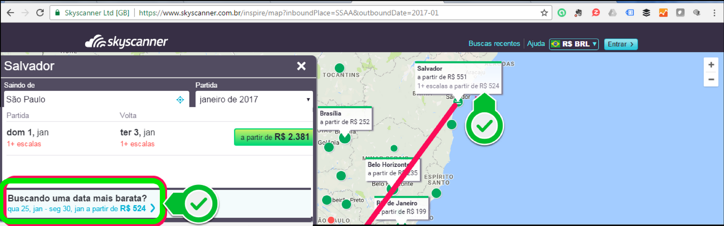Zoom in on the map with plus
Viewport: 724px width, 226px height.
point(711,65)
